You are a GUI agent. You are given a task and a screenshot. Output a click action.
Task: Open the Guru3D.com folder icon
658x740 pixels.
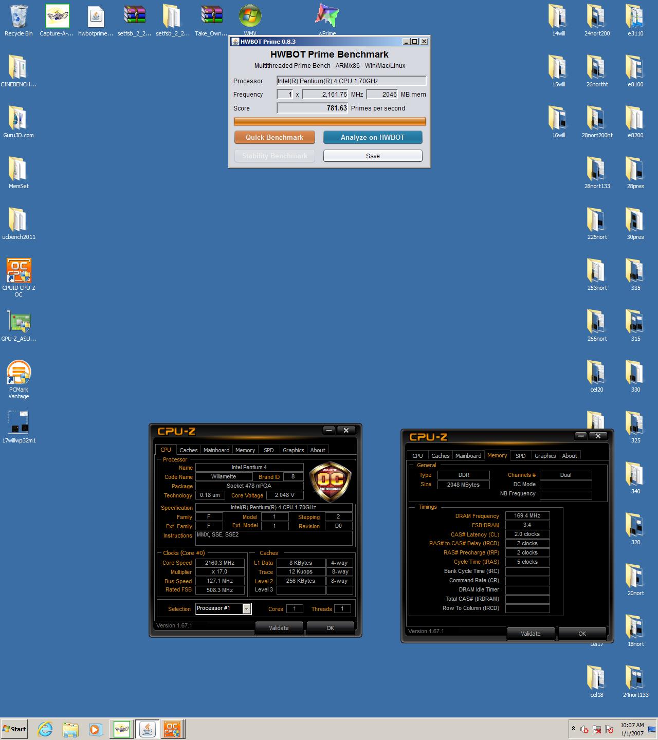click(19, 122)
